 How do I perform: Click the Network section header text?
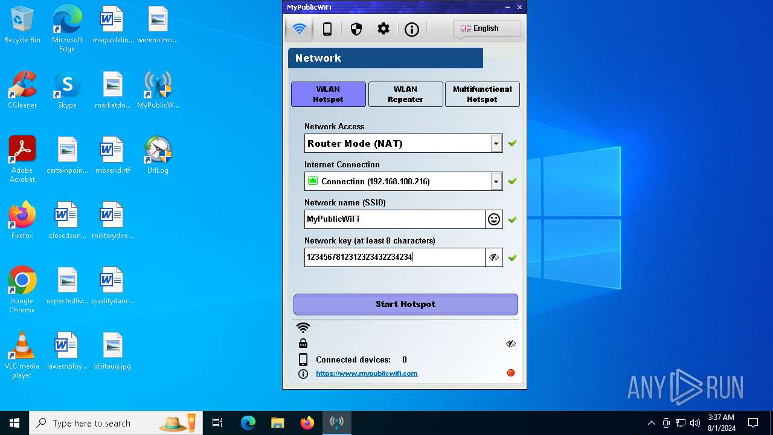pos(318,58)
